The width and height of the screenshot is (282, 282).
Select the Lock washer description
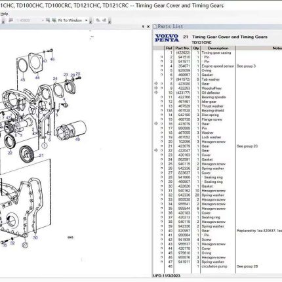pos(211,137)
